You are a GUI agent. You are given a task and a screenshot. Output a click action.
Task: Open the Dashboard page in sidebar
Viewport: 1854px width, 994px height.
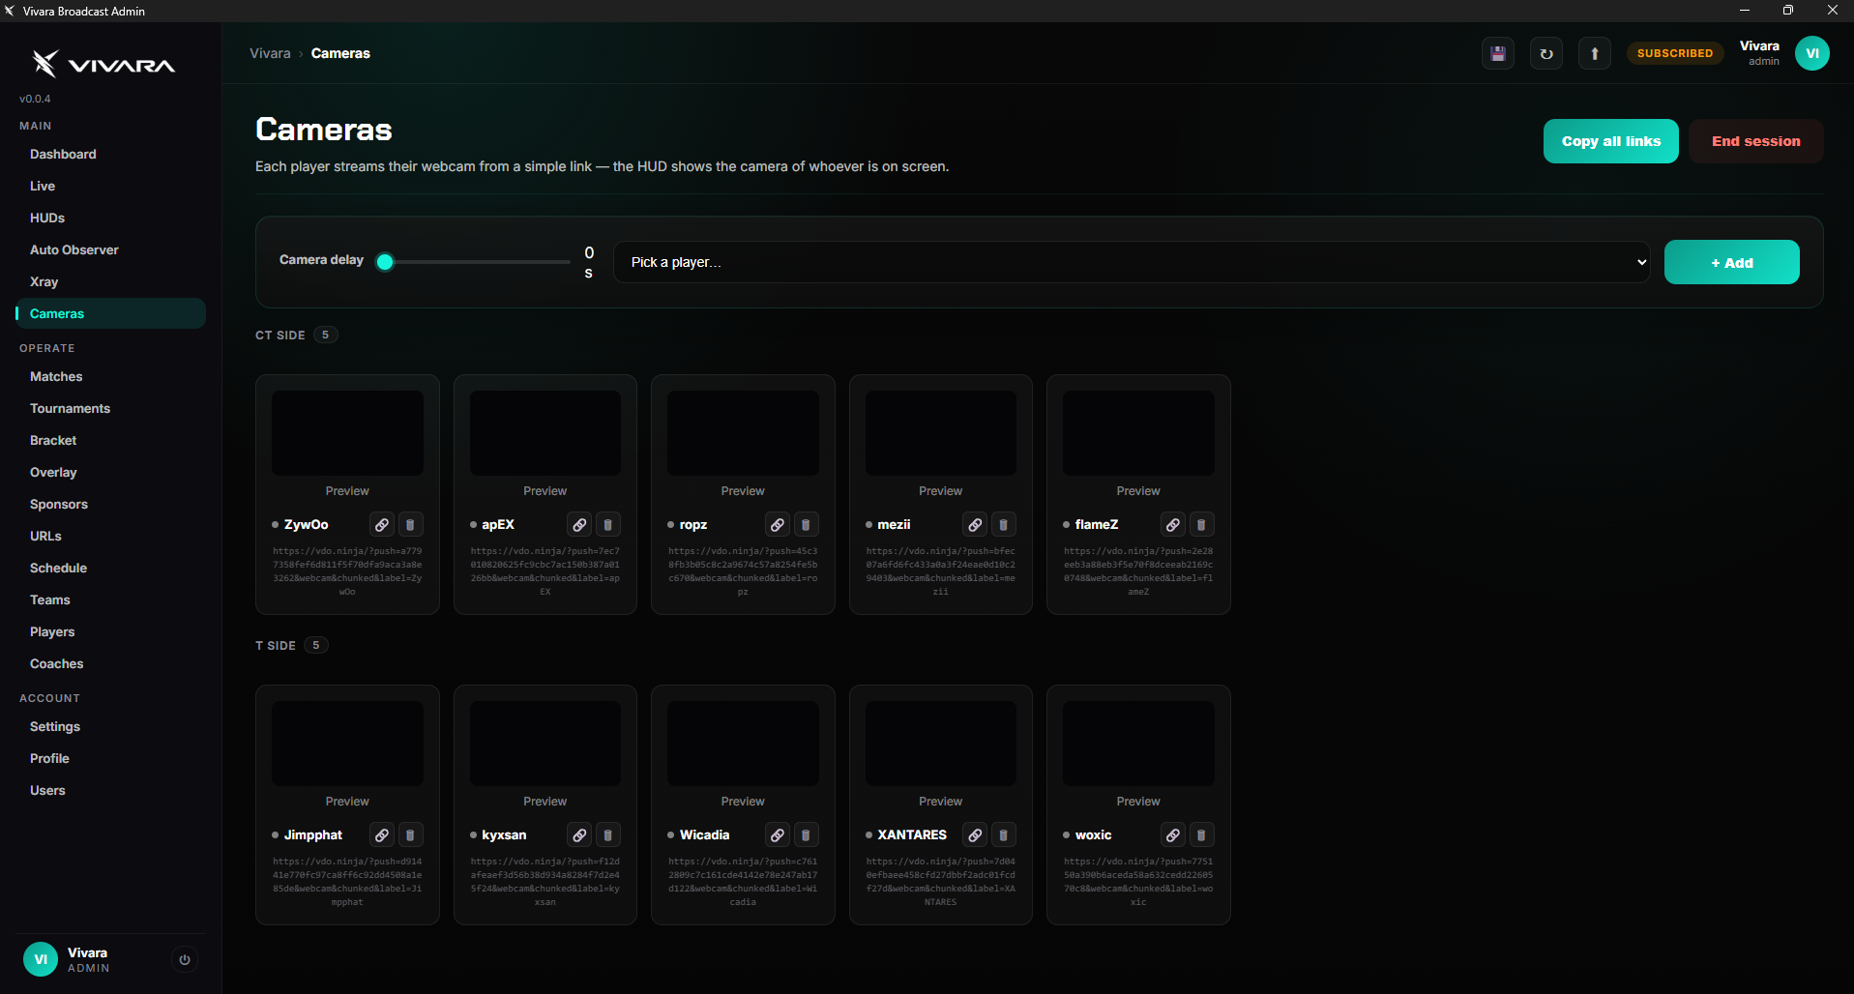pos(110,154)
